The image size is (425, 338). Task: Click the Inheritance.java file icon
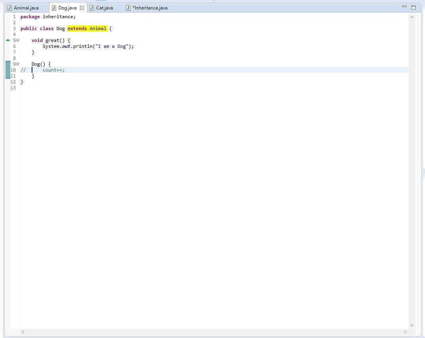128,8
